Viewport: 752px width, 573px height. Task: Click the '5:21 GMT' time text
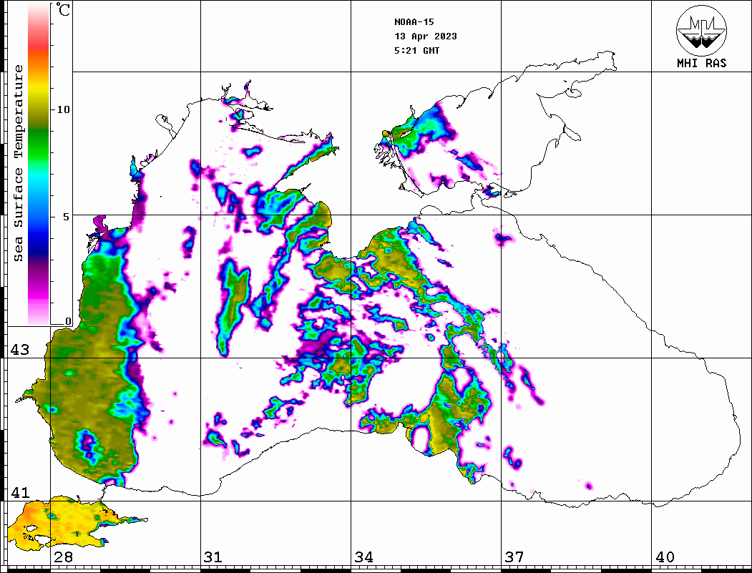[x=416, y=51]
